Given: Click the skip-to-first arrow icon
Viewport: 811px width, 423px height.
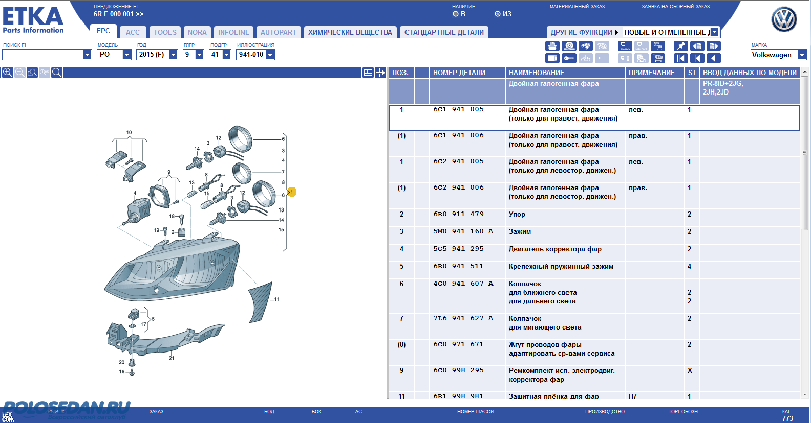Looking at the screenshot, I should click(x=680, y=58).
